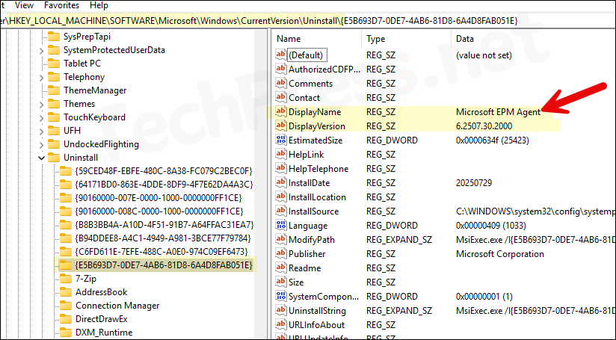Click the data '0x00000001 (1)'

(x=484, y=297)
